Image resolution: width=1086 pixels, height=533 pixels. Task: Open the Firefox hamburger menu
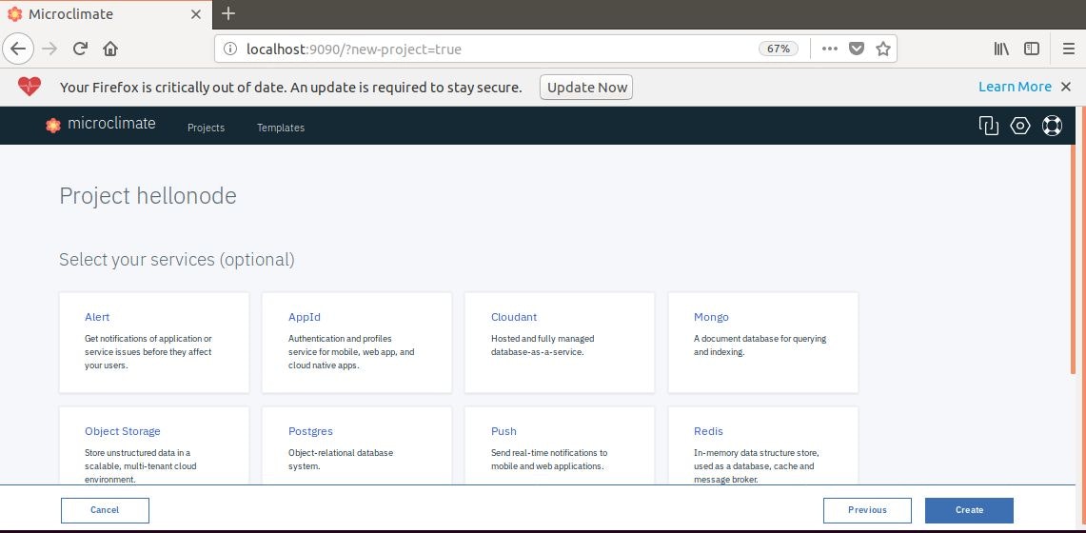(1069, 49)
